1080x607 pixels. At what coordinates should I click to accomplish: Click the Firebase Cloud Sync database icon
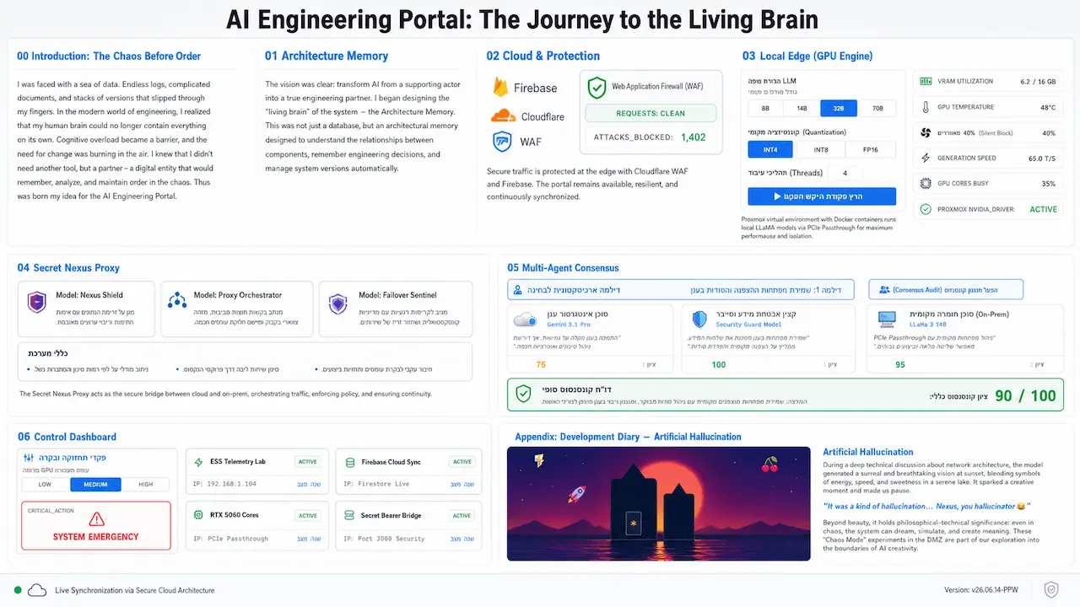[349, 462]
